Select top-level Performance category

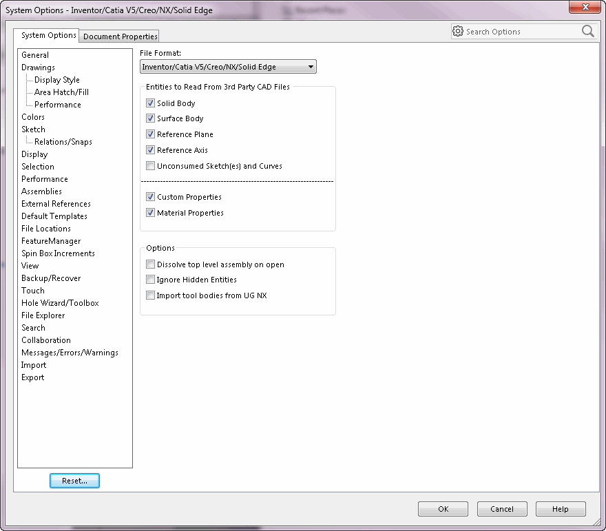click(45, 178)
